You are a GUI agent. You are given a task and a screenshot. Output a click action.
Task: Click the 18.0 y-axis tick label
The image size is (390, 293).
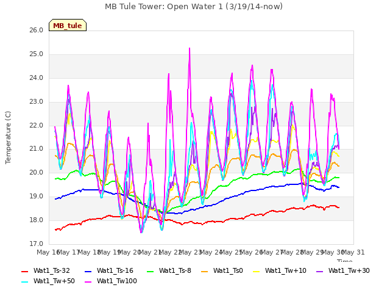37,220
